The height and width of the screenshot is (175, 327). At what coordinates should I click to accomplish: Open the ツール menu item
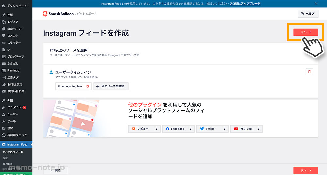tap(16, 121)
